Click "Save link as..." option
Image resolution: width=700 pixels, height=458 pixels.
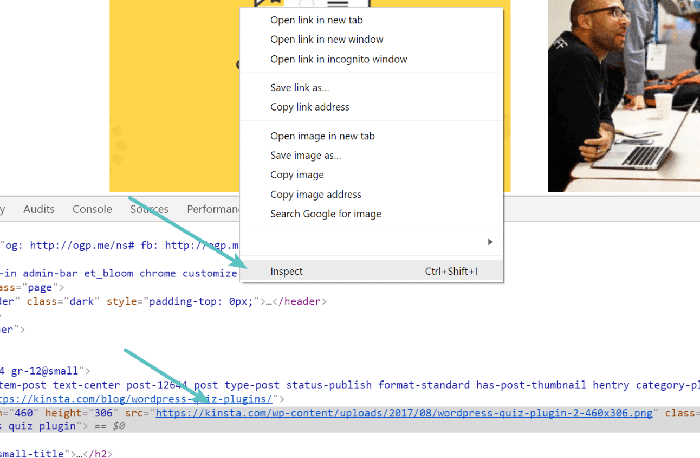pos(300,87)
